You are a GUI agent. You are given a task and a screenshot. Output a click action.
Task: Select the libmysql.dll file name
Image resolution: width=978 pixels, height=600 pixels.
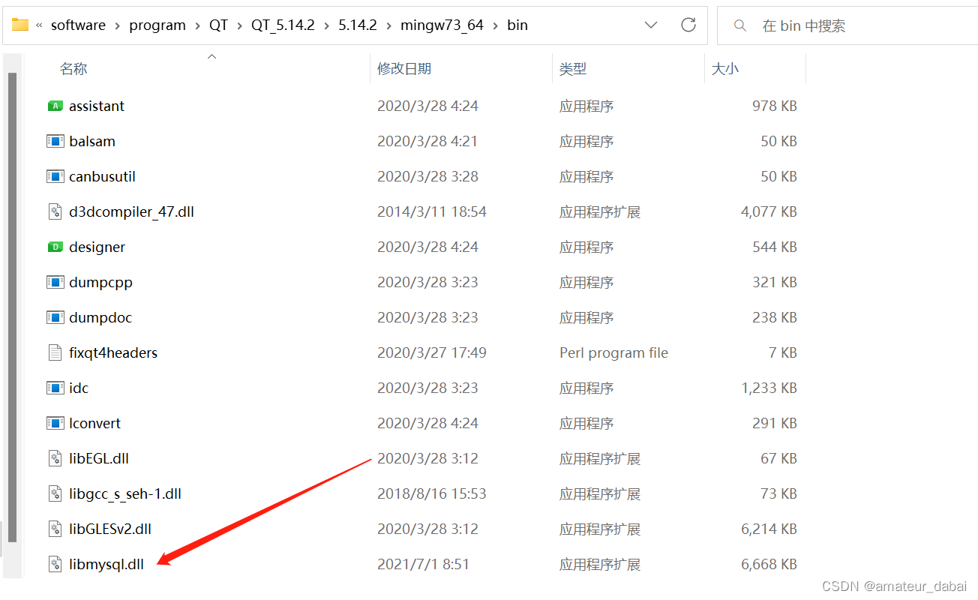tap(106, 564)
